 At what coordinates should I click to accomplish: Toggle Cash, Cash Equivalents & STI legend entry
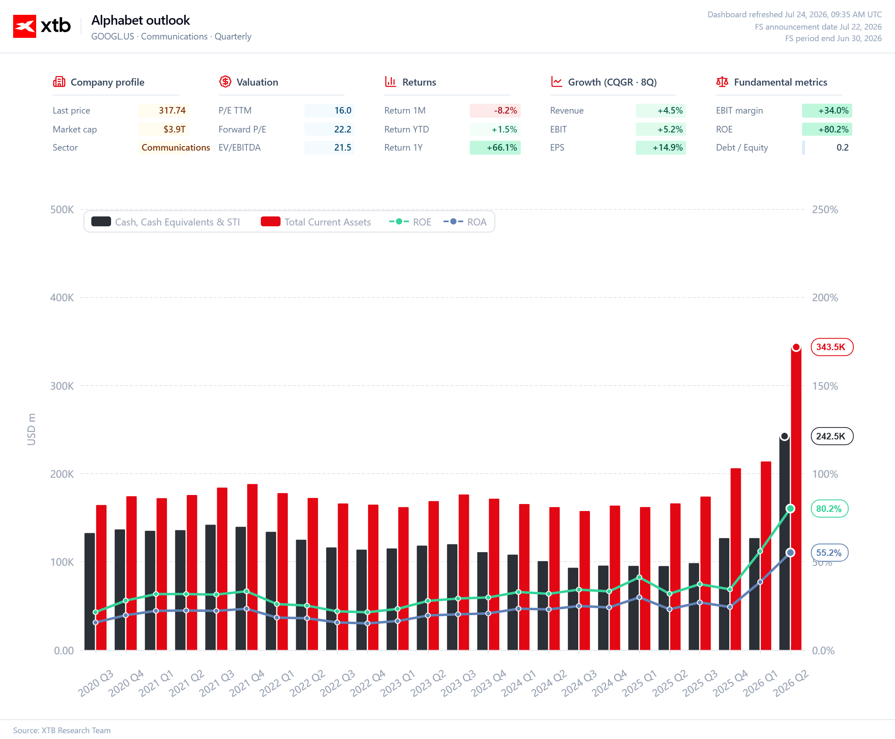pos(166,222)
